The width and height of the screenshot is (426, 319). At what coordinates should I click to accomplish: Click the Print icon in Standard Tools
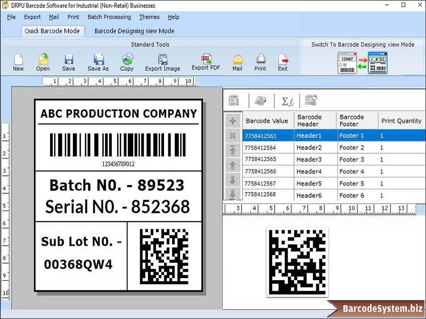coord(260,61)
